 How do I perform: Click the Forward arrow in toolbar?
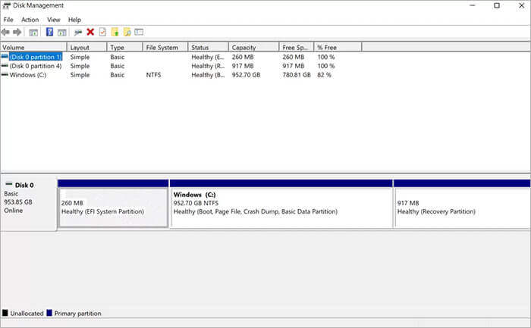[x=17, y=32]
